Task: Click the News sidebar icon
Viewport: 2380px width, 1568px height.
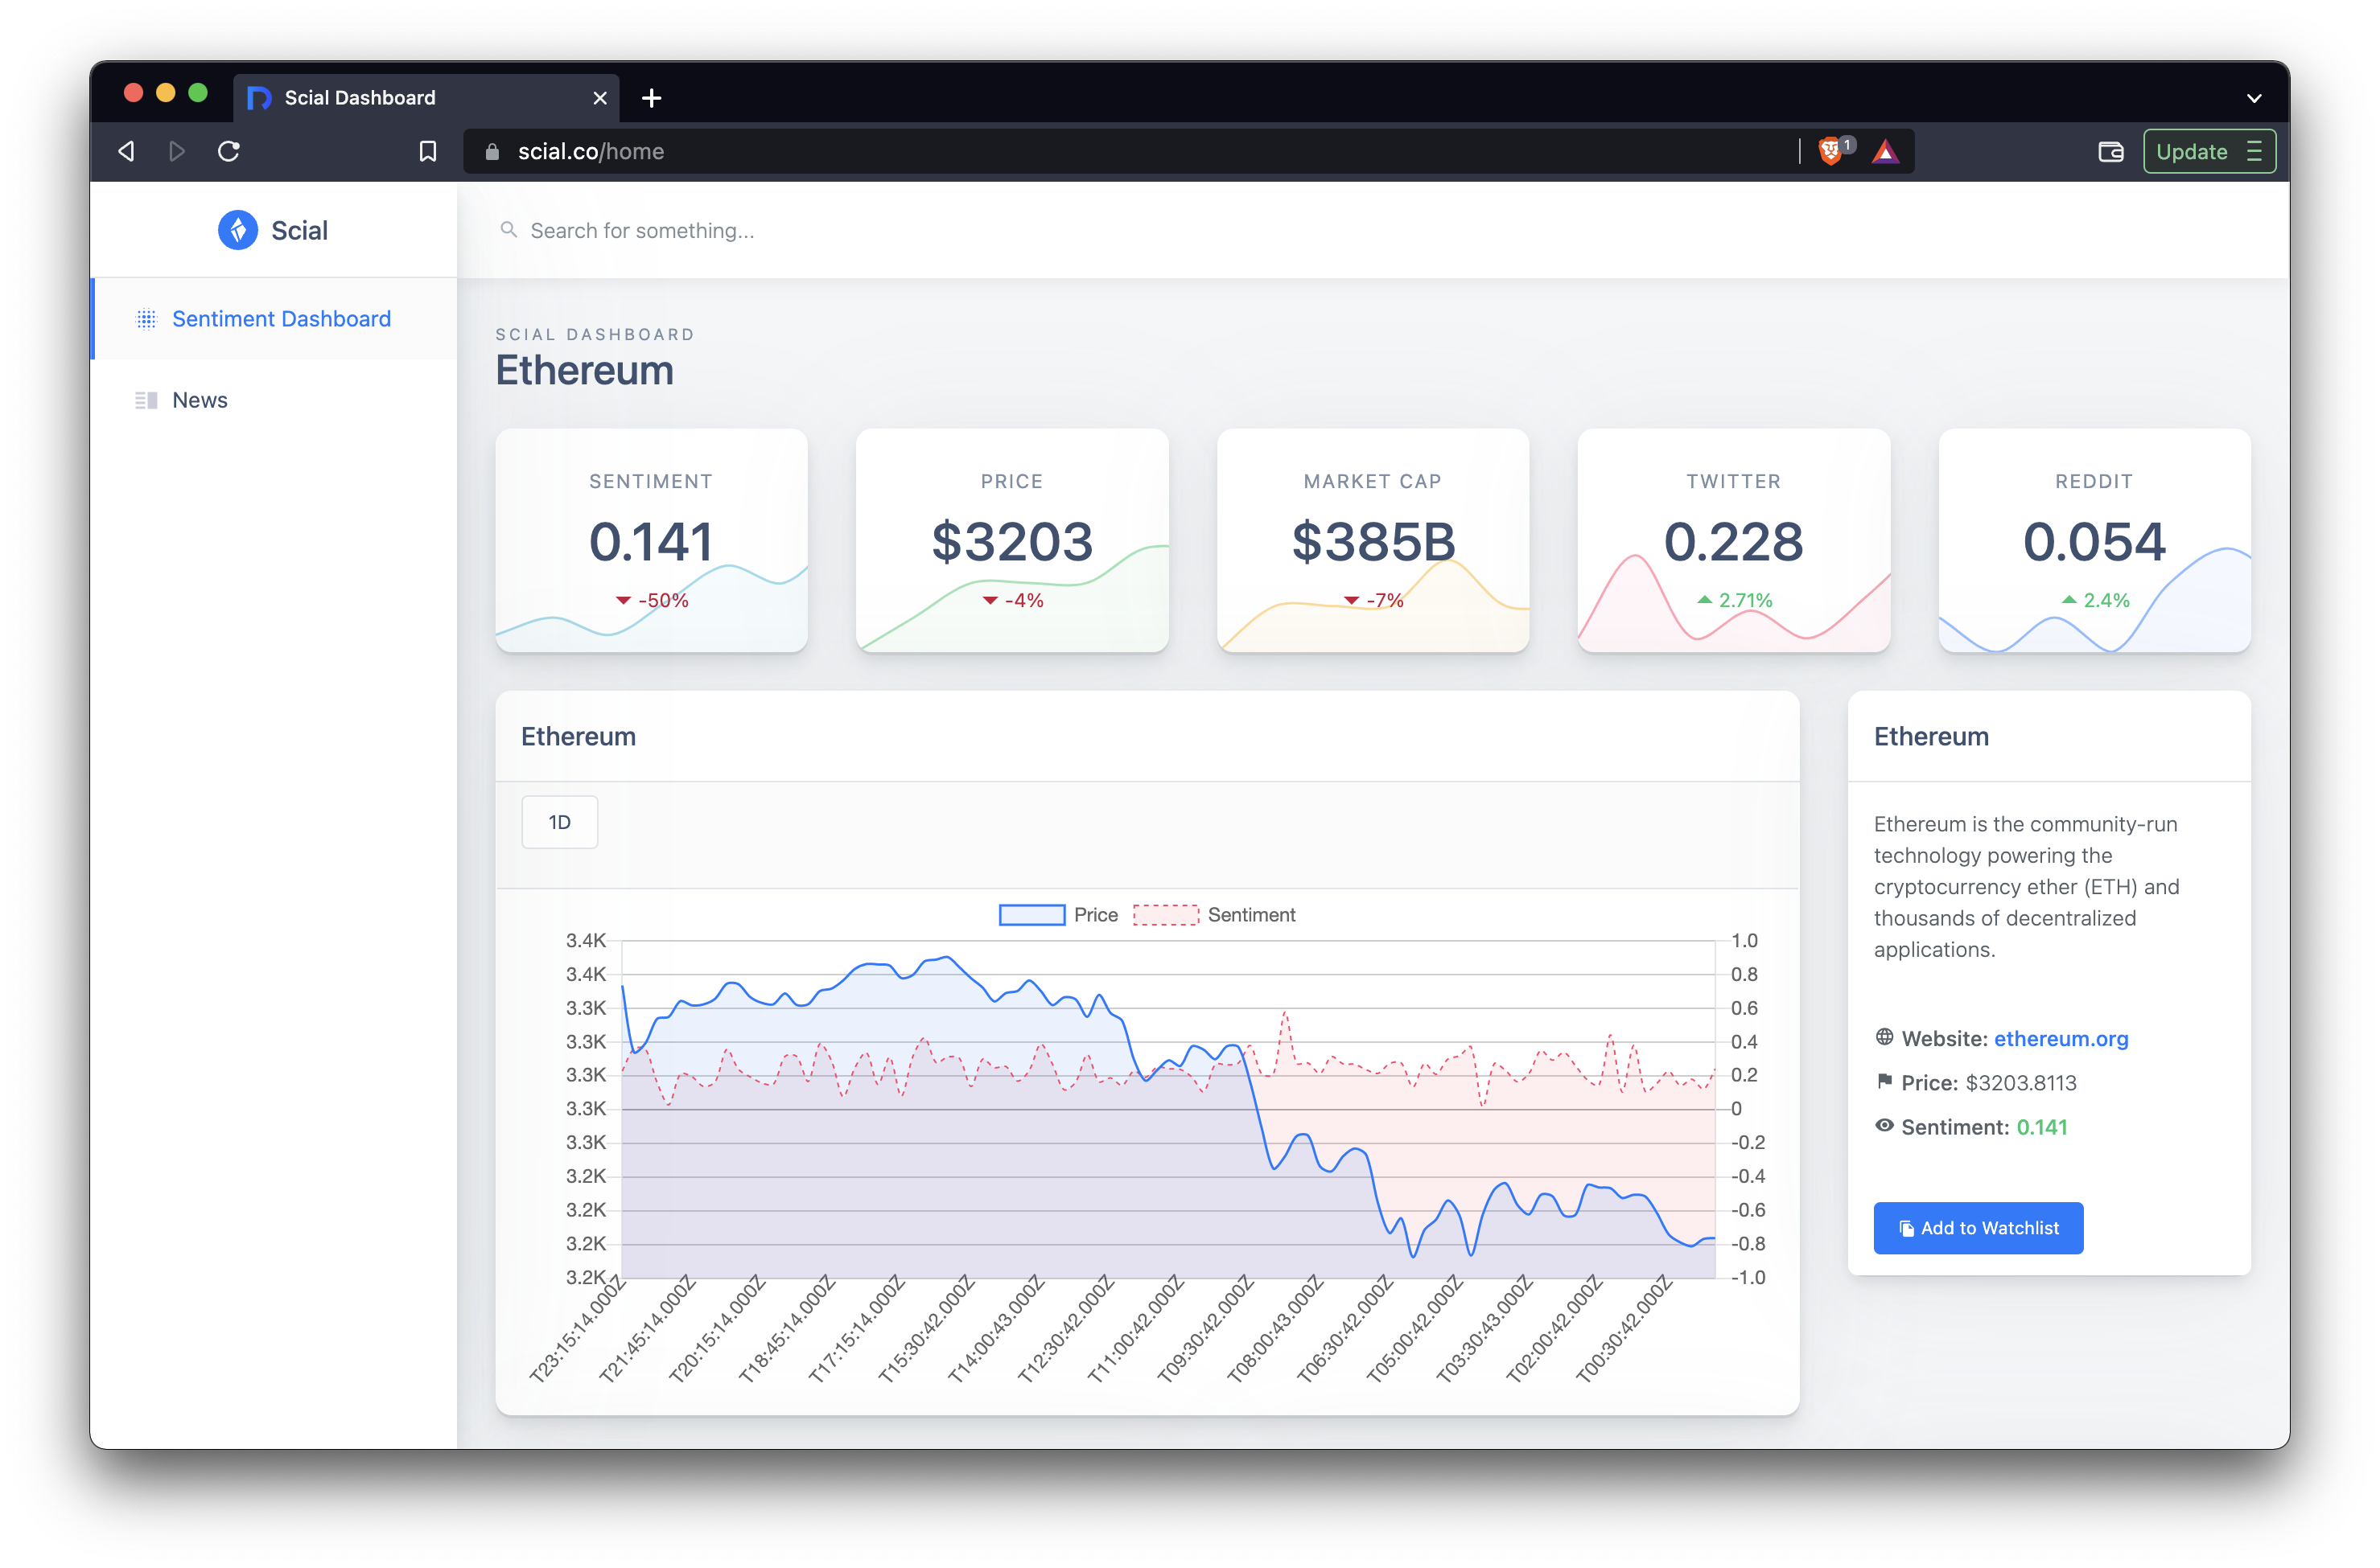Action: point(146,400)
